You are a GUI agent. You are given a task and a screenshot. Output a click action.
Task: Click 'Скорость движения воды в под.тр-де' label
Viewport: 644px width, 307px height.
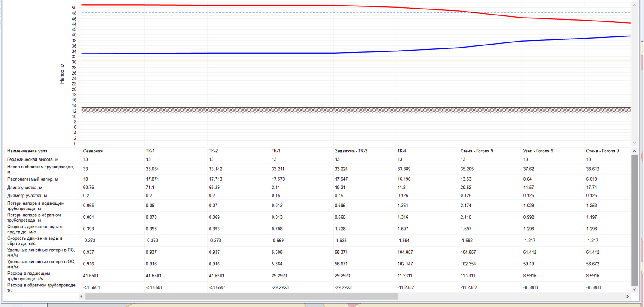pyautogui.click(x=35, y=229)
